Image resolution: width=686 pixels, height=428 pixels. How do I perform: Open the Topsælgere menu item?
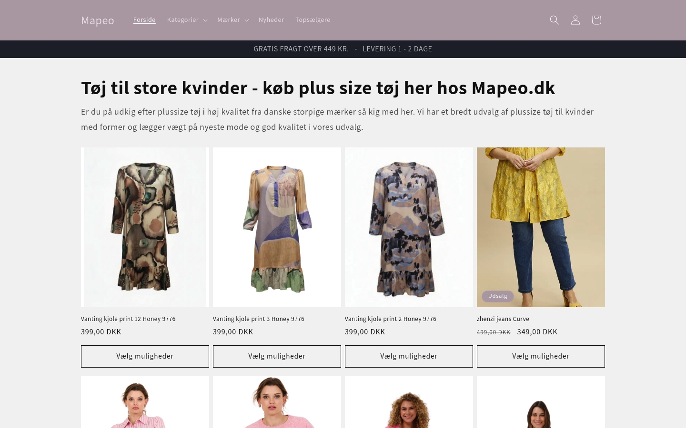tap(313, 20)
